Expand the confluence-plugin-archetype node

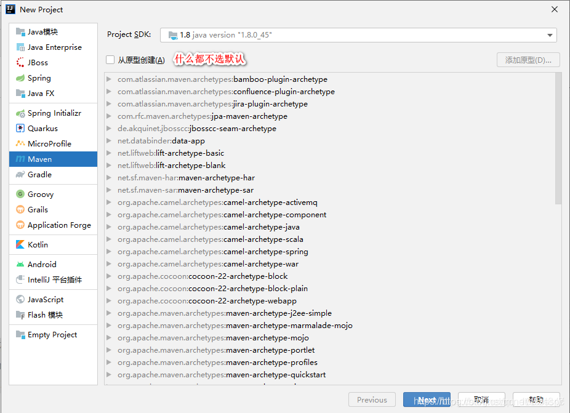pyautogui.click(x=109, y=91)
